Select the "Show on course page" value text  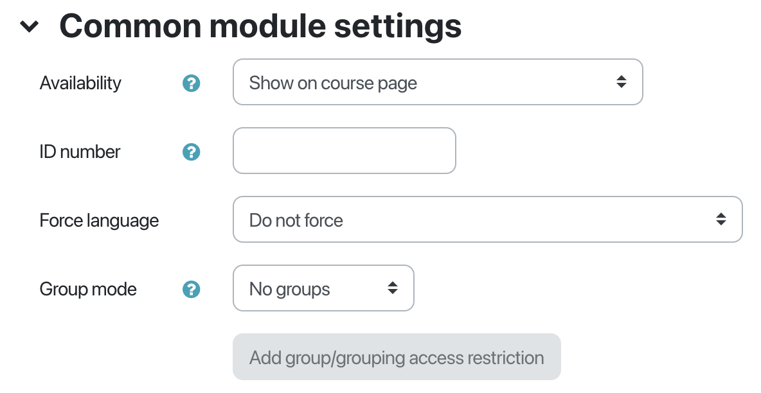pos(333,83)
